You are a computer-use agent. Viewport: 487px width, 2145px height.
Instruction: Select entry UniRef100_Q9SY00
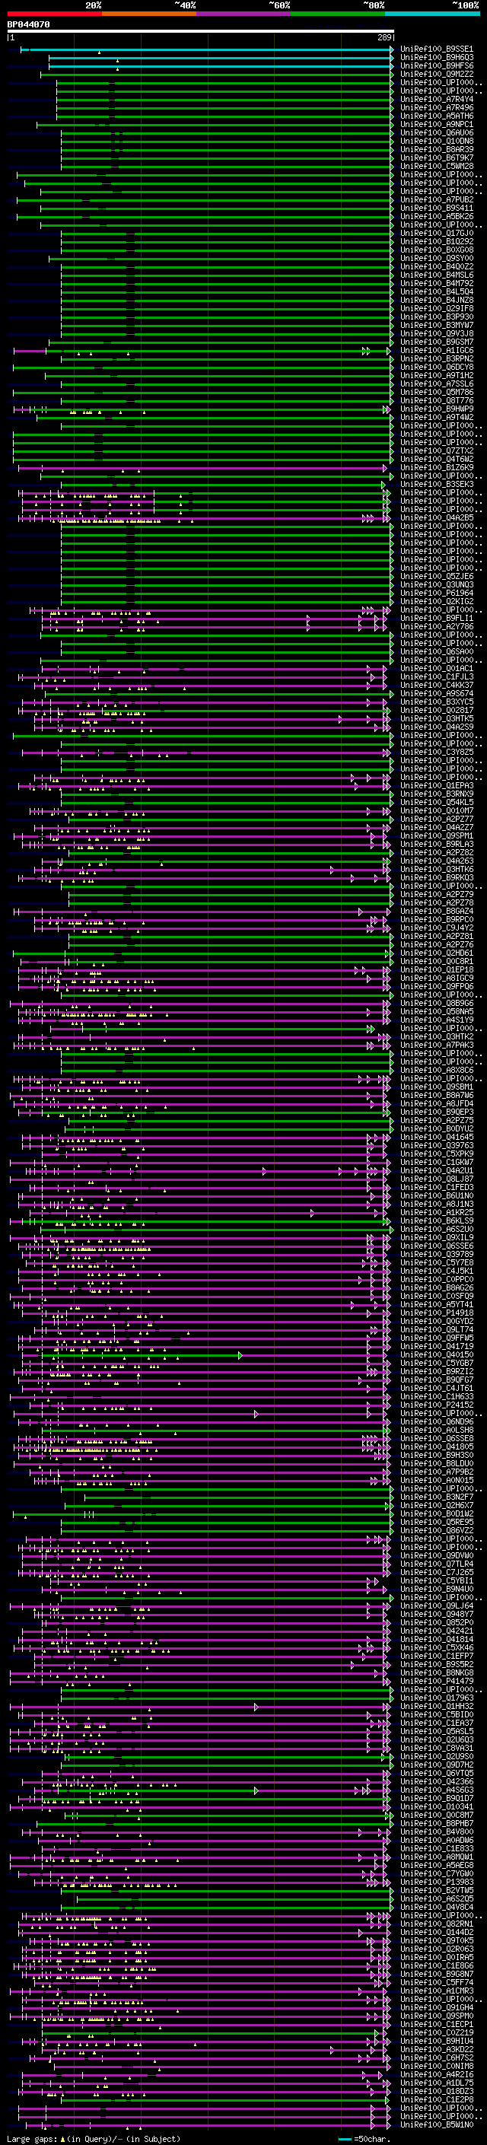tap(437, 258)
